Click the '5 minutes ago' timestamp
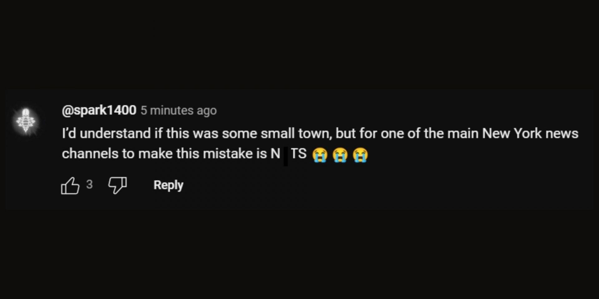The image size is (599, 299). [178, 111]
